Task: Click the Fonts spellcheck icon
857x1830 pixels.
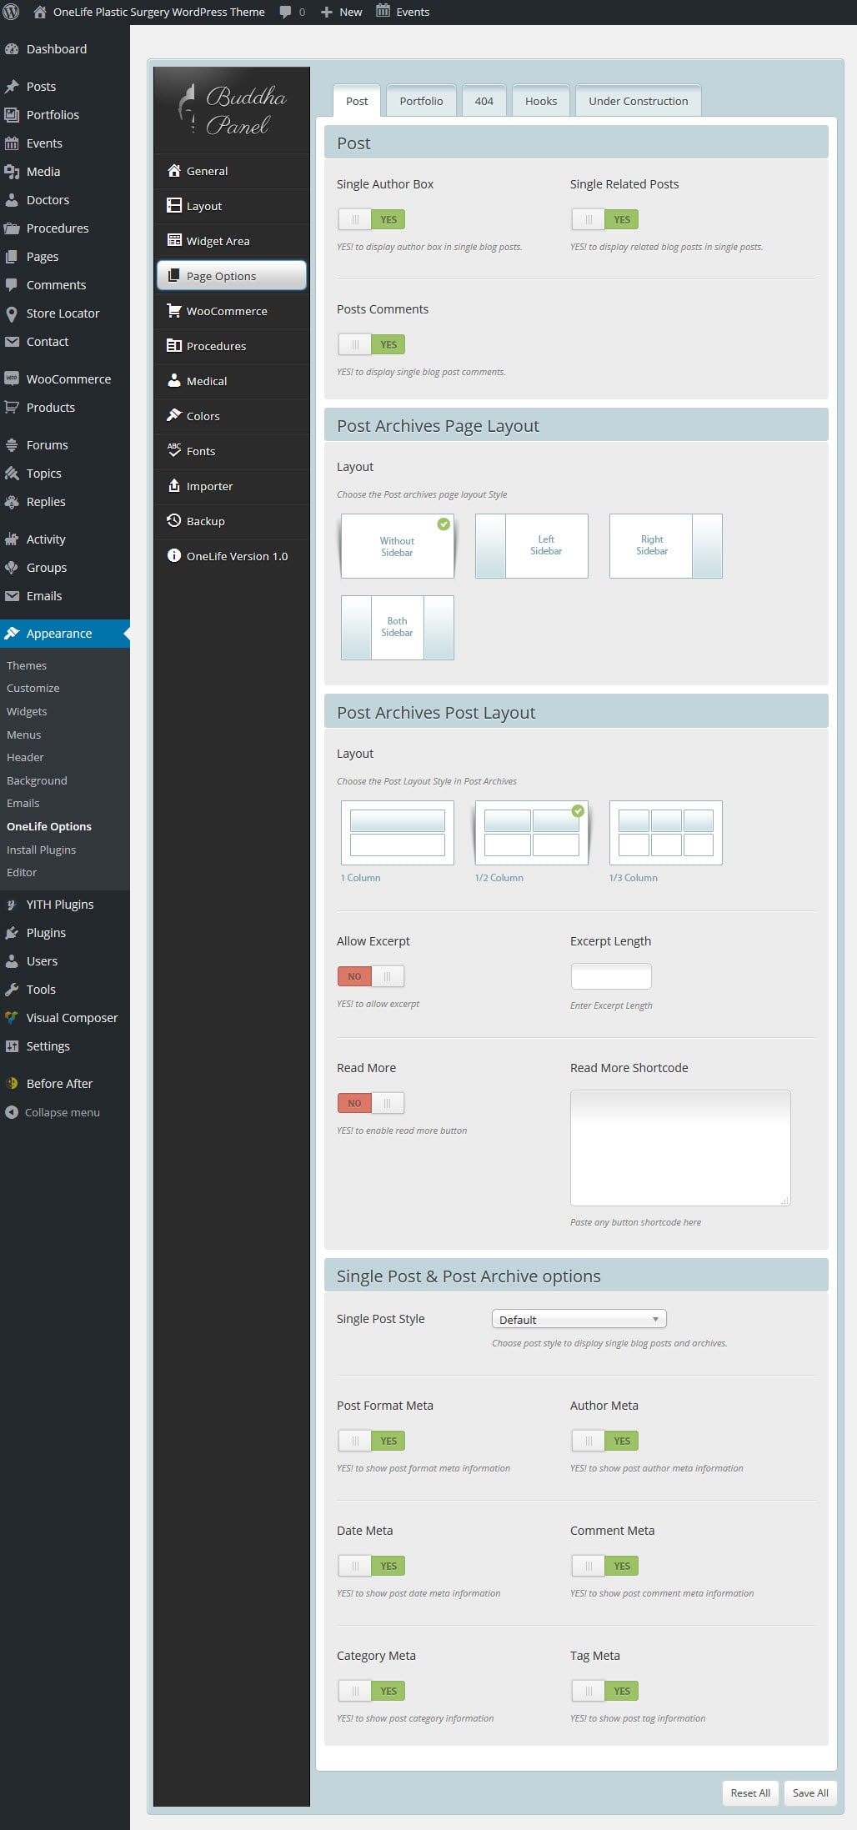Action: 173,450
